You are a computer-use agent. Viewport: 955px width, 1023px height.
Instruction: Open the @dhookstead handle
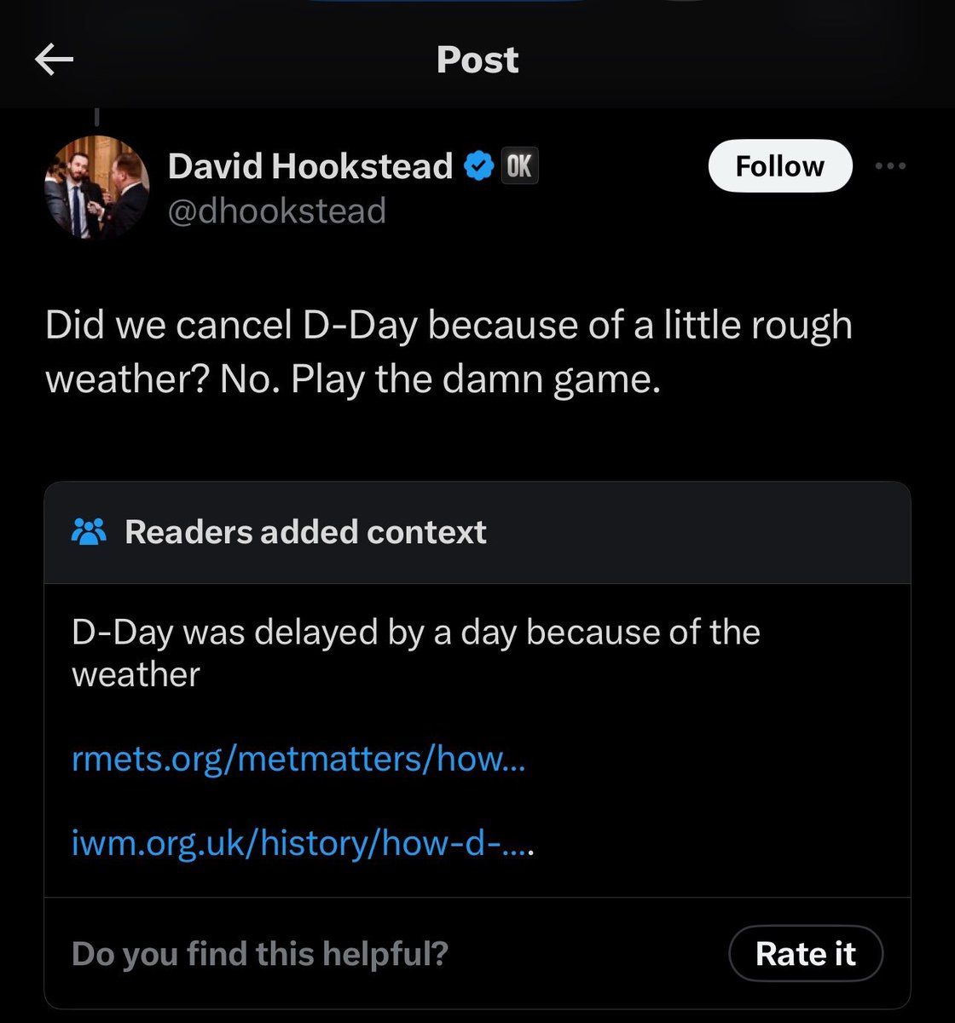(276, 211)
